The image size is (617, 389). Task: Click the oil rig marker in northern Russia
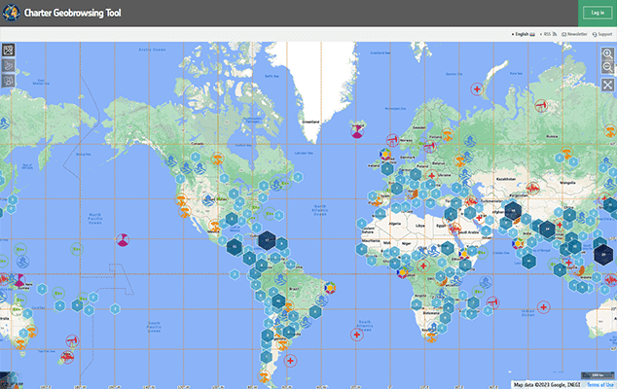click(541, 105)
